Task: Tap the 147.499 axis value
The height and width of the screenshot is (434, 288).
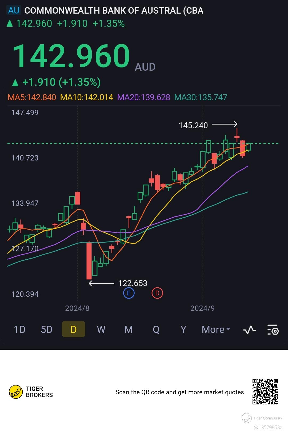Action: point(25,112)
